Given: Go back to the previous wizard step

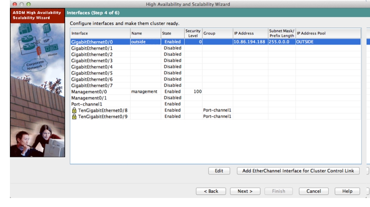Looking at the screenshot, I should point(211,191).
